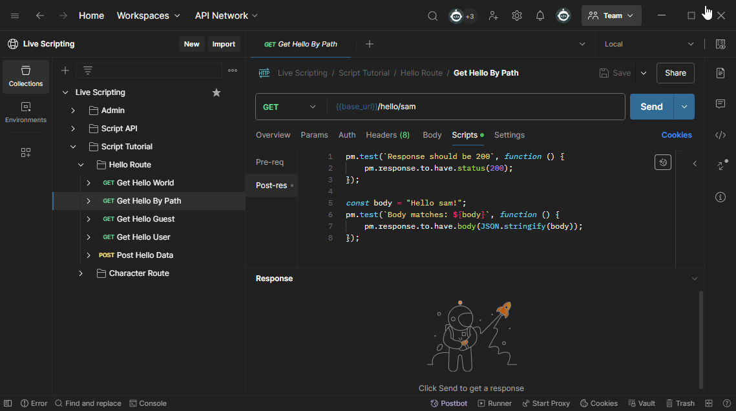Open notifications bell icon
736x411 pixels.
pyautogui.click(x=540, y=16)
